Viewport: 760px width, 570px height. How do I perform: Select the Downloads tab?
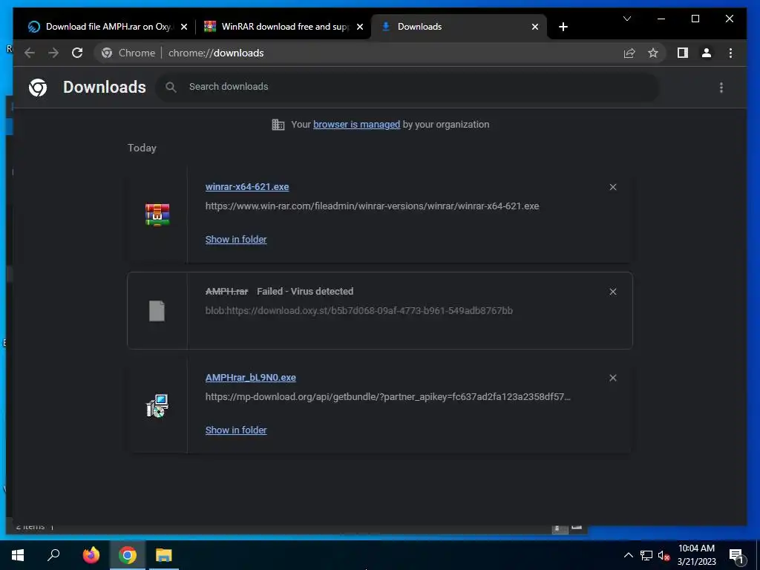click(458, 27)
